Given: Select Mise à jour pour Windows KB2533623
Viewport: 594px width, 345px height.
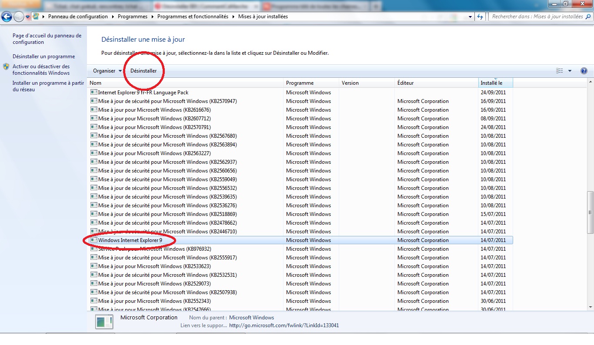Looking at the screenshot, I should [x=300, y=266].
